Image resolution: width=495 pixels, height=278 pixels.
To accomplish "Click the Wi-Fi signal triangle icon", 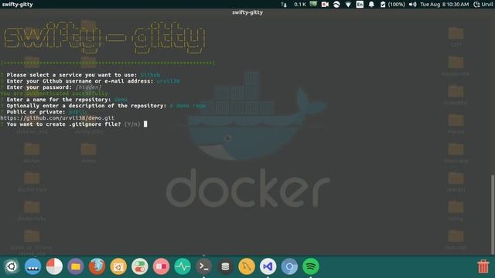I will click(348, 5).
